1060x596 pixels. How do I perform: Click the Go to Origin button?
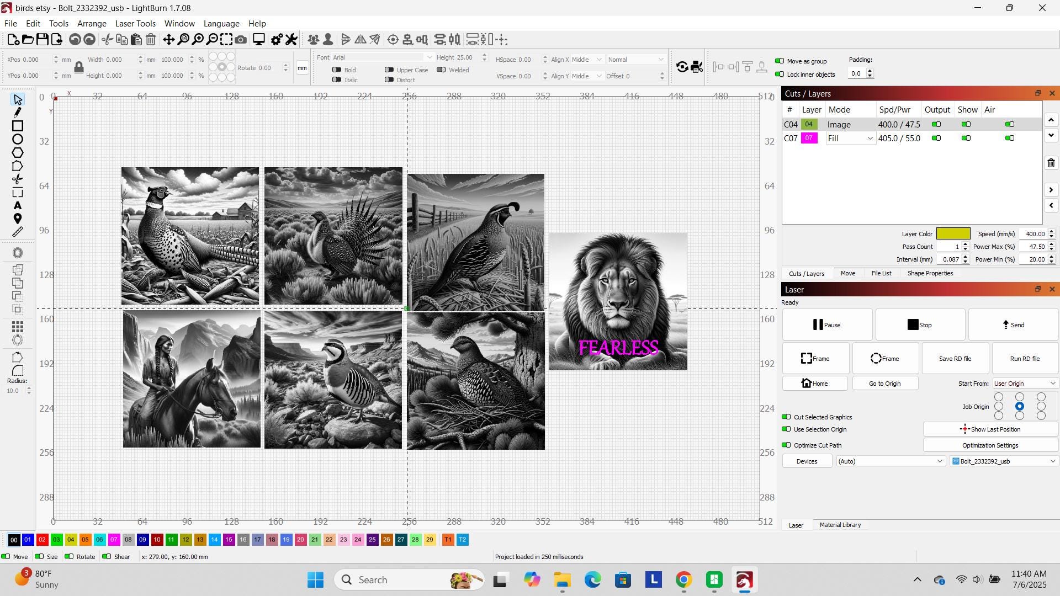[885, 384]
